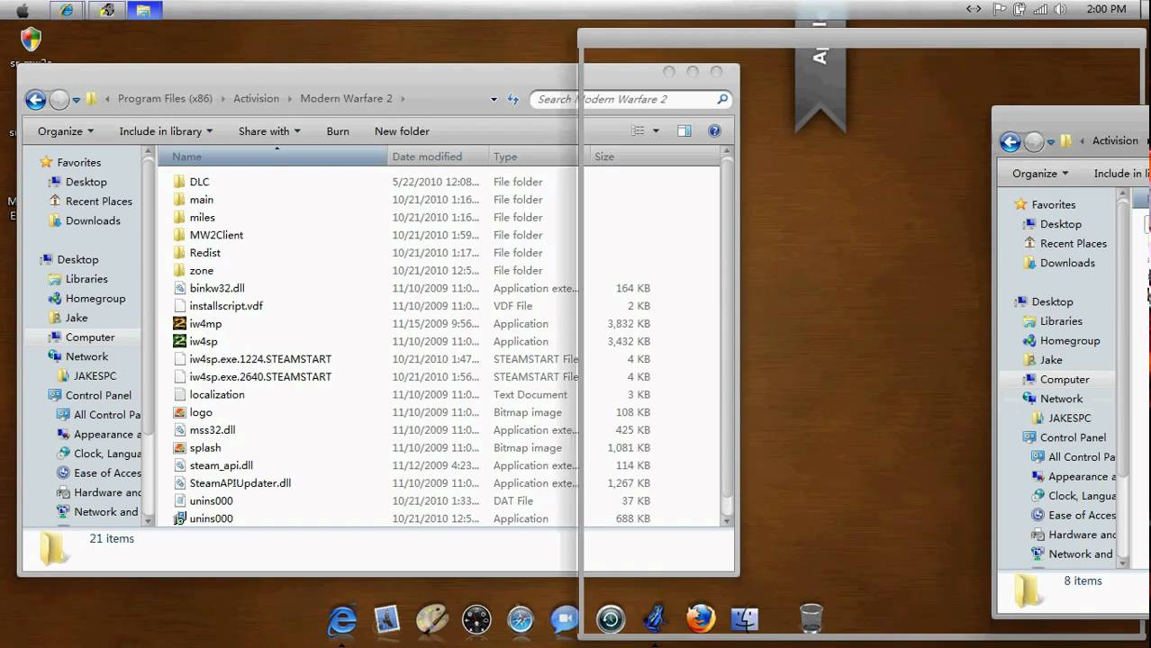Toggle the preview pane in Modern Warfare 2 window
This screenshot has width=1151, height=648.
[684, 130]
